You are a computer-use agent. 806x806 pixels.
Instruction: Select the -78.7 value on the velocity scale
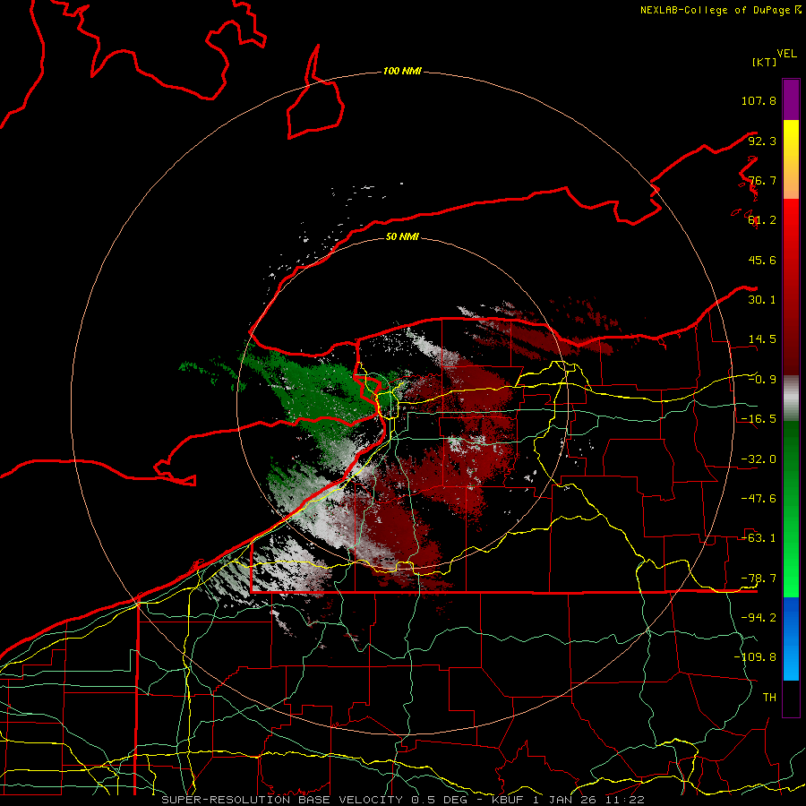(759, 579)
